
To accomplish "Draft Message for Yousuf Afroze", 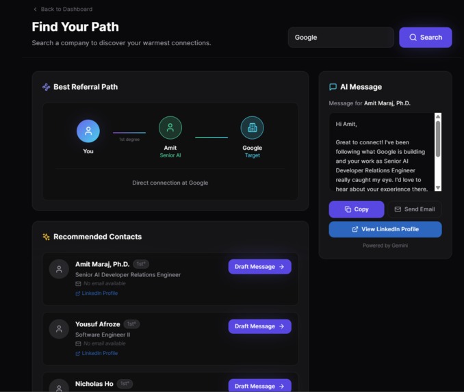I will (x=260, y=326).
